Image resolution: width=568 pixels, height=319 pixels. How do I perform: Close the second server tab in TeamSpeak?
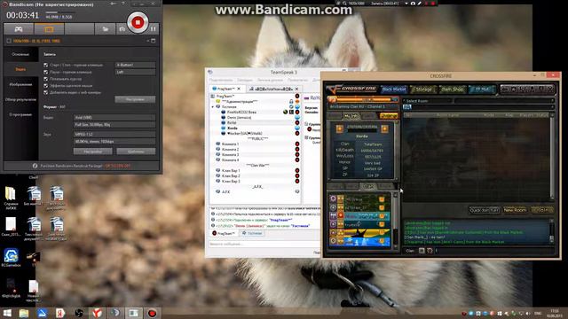[x=296, y=89]
